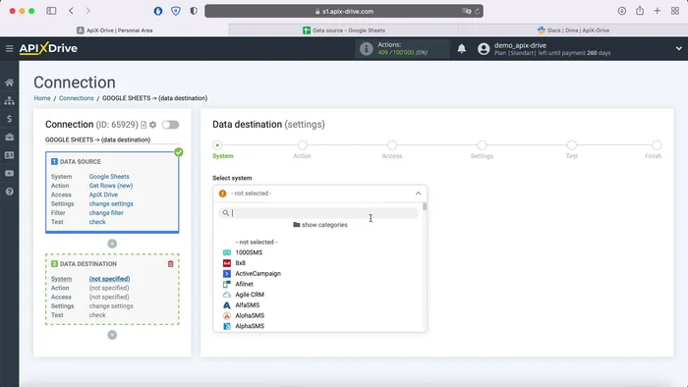Switch to Slack Dima ApiX-Drive browser tab
Screen dimensions: 688x387
(x=573, y=30)
